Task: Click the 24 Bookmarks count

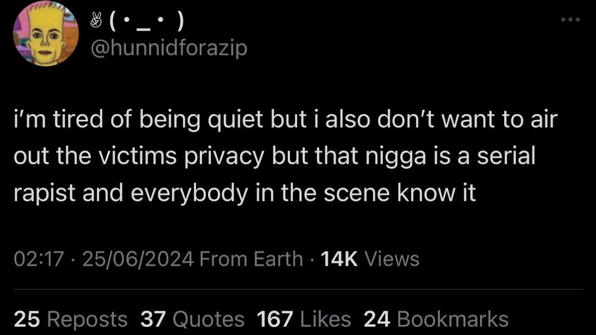Action: pos(436,319)
